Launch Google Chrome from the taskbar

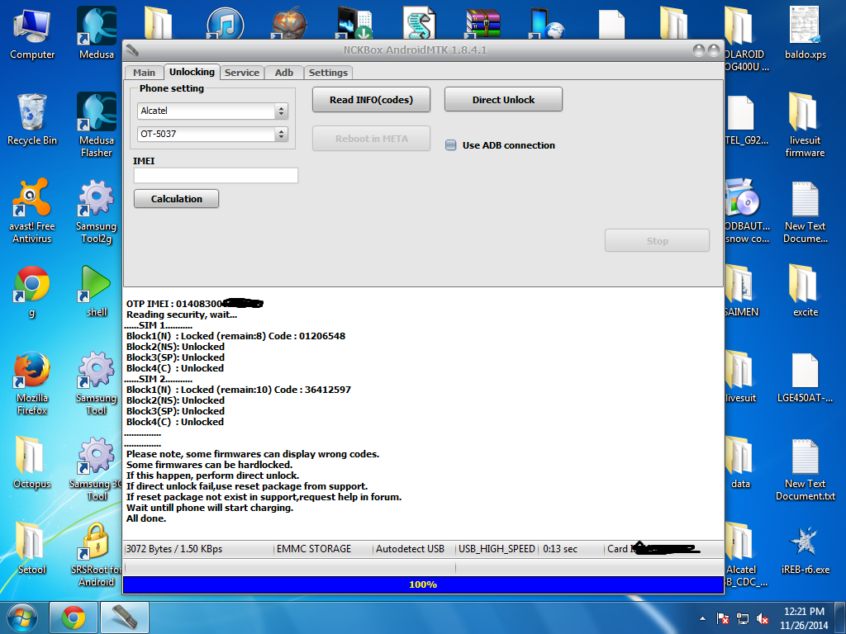pyautogui.click(x=74, y=617)
